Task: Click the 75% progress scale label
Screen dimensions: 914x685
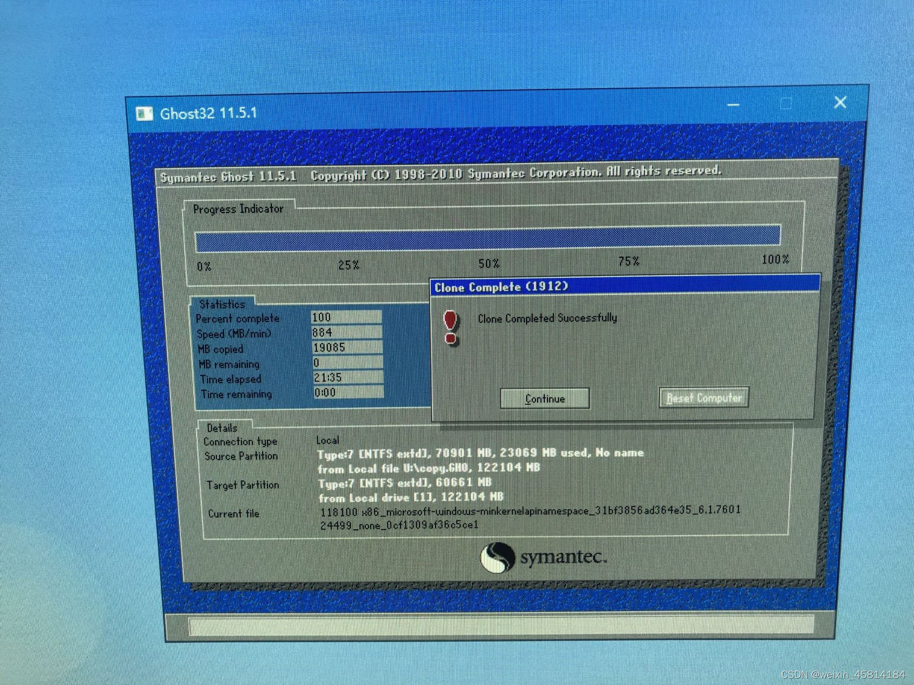Action: (629, 261)
